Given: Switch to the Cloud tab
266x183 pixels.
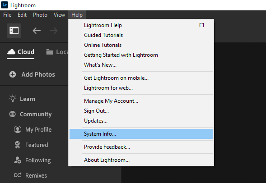Looking at the screenshot, I should (21, 52).
